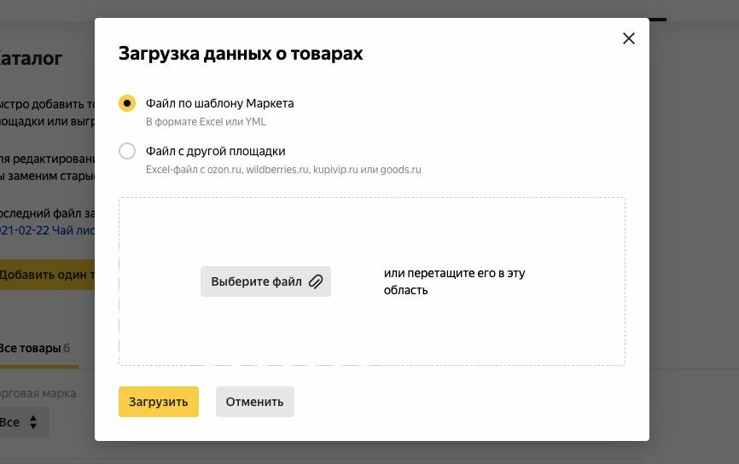Click the Торговая марка filter label
Screen dimensions: 739x464
click(38, 394)
